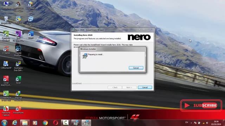Image resolution: width=225 pixels, height=126 pixels.
Task: Open the Opera browser from the taskbar
Action: pyautogui.click(x=56, y=123)
